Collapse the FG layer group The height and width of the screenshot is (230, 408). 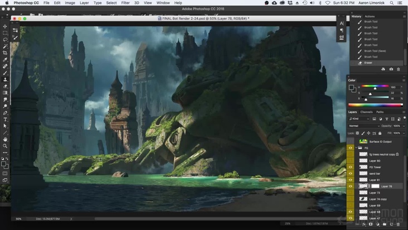[x=357, y=148]
